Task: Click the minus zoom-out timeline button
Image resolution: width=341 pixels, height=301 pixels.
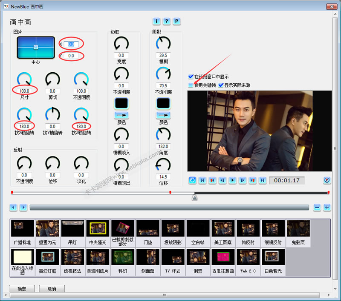Action: (317, 207)
